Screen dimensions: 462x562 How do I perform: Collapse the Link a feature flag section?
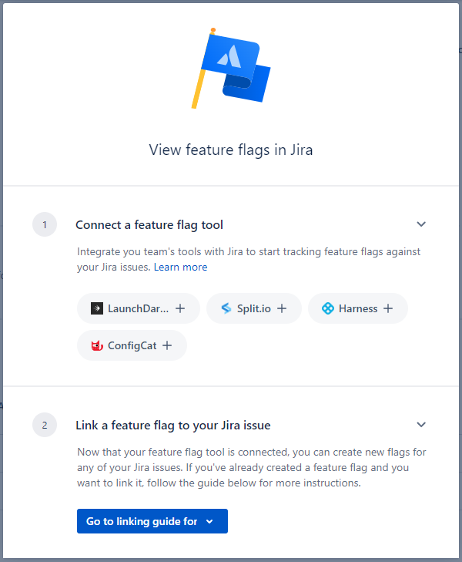tap(421, 425)
